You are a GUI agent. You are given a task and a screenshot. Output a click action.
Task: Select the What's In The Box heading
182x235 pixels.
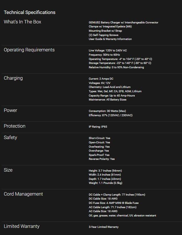(22, 22)
